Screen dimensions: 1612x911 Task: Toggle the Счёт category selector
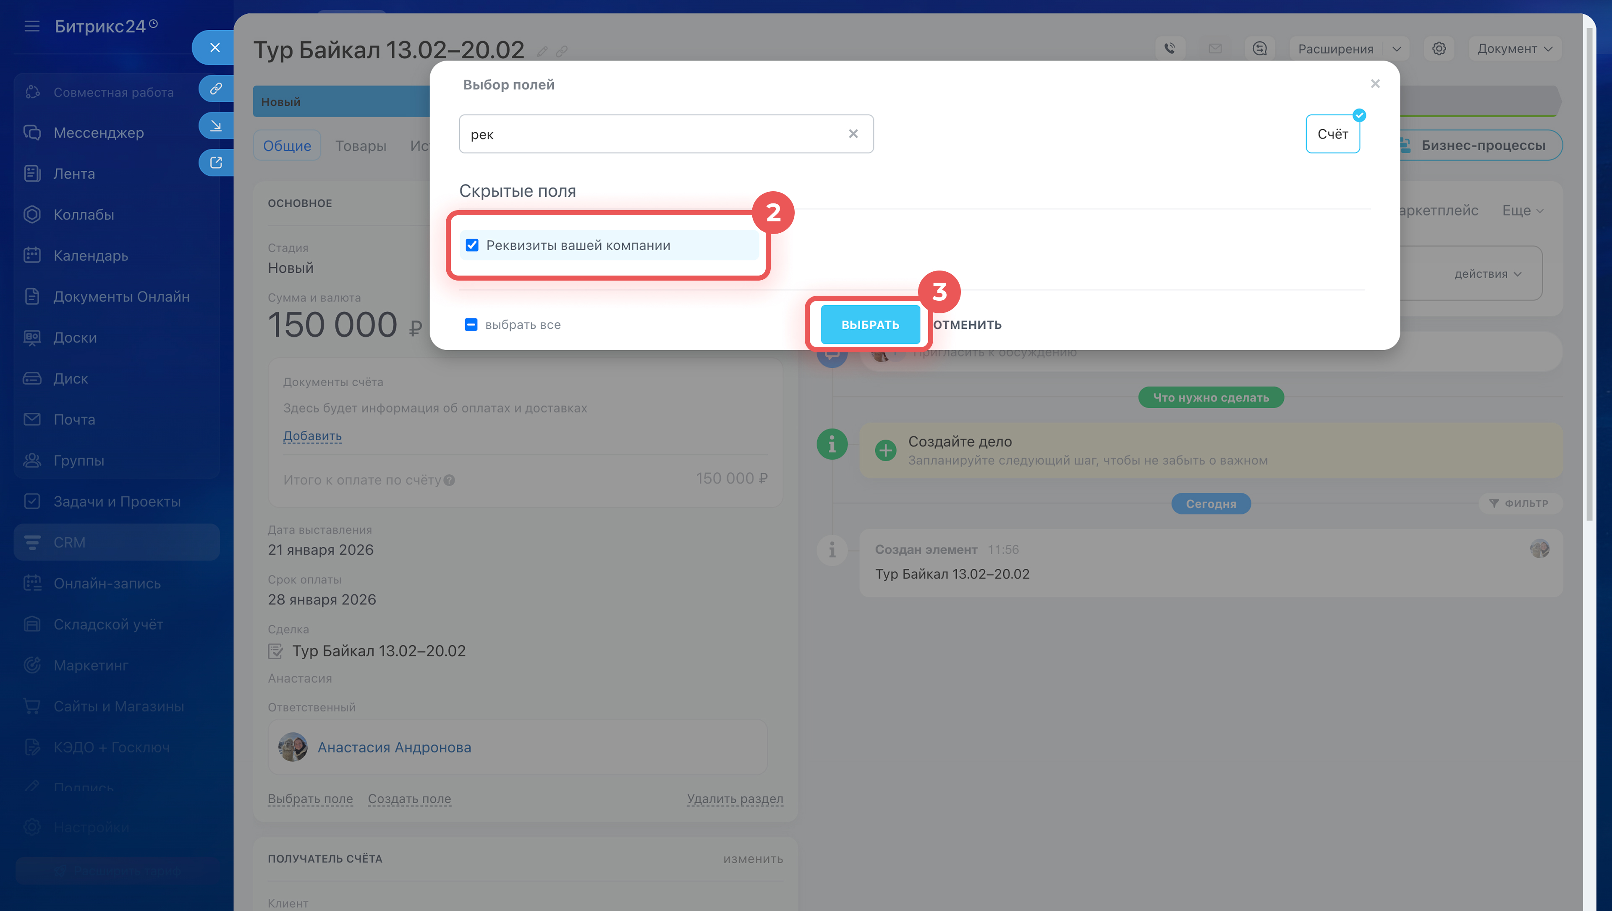pos(1332,134)
